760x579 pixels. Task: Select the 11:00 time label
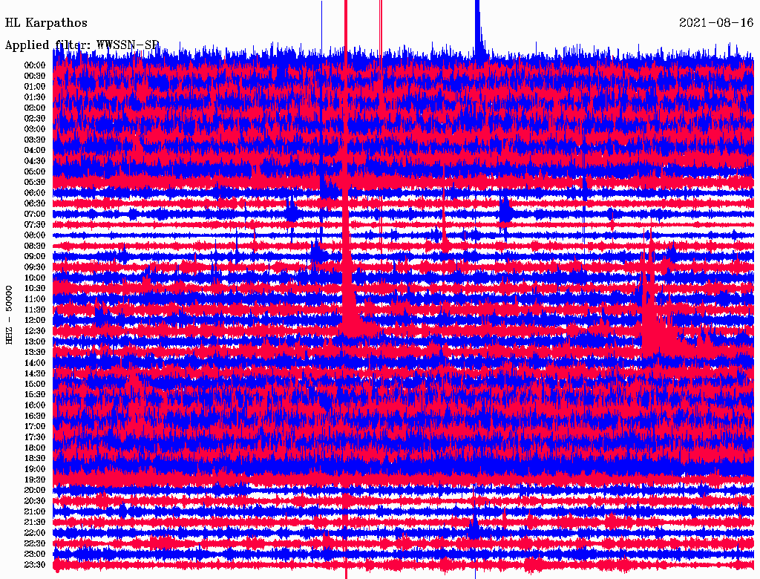pyautogui.click(x=35, y=299)
